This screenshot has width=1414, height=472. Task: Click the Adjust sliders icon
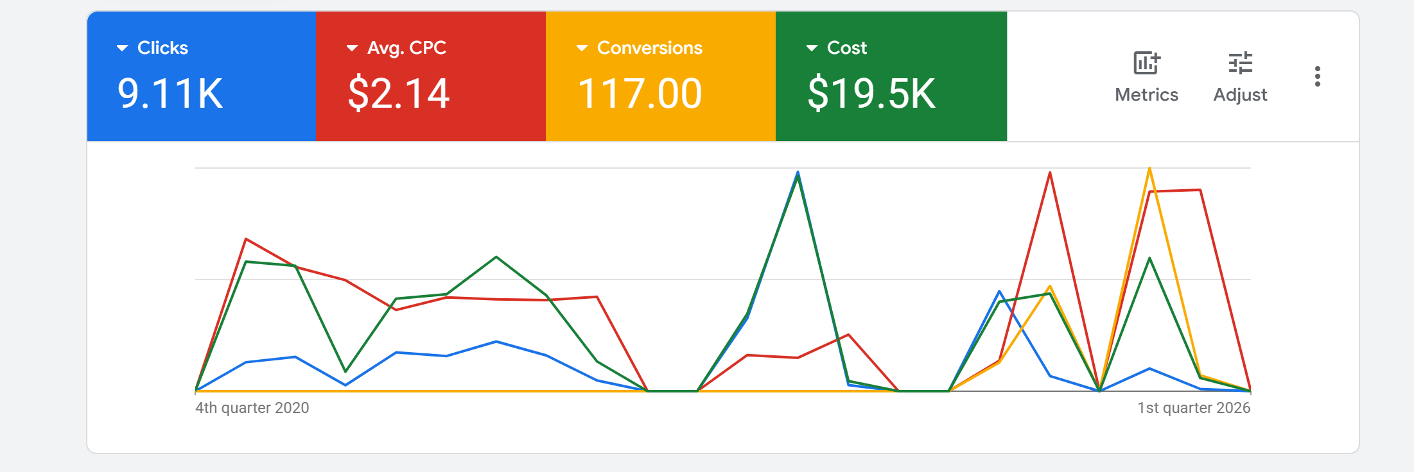pos(1240,63)
